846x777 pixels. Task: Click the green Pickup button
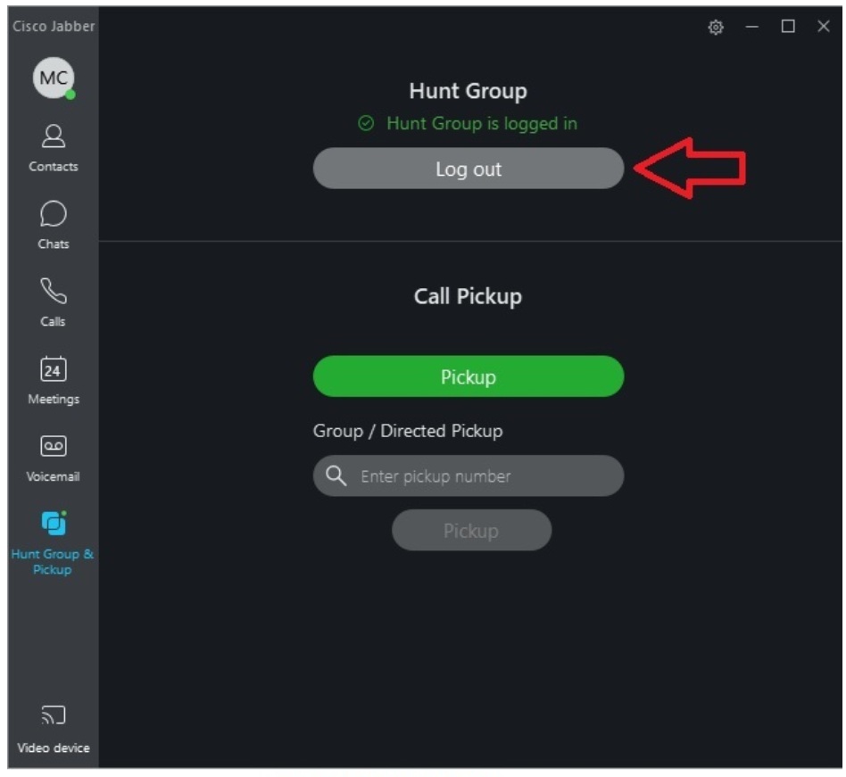click(x=469, y=376)
